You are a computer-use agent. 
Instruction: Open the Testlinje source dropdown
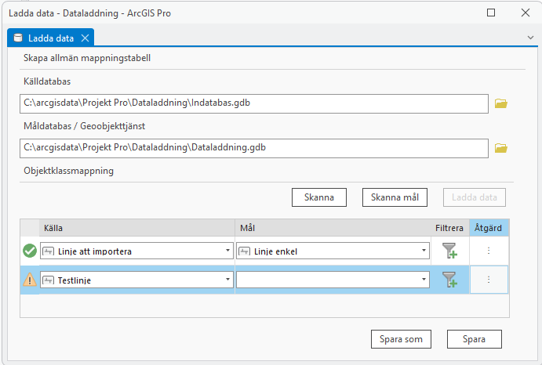(227, 280)
